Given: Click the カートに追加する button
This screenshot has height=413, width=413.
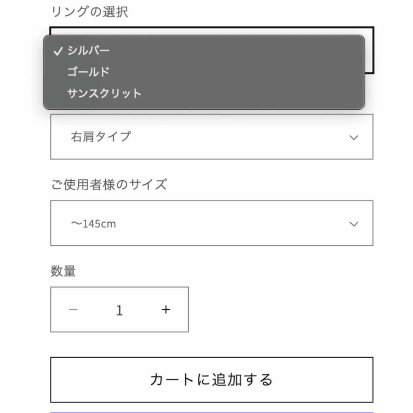Looking at the screenshot, I should (212, 380).
